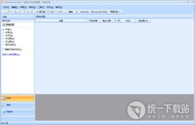Click the attachment paperclip column header
The image size is (195, 125).
[x=119, y=21]
